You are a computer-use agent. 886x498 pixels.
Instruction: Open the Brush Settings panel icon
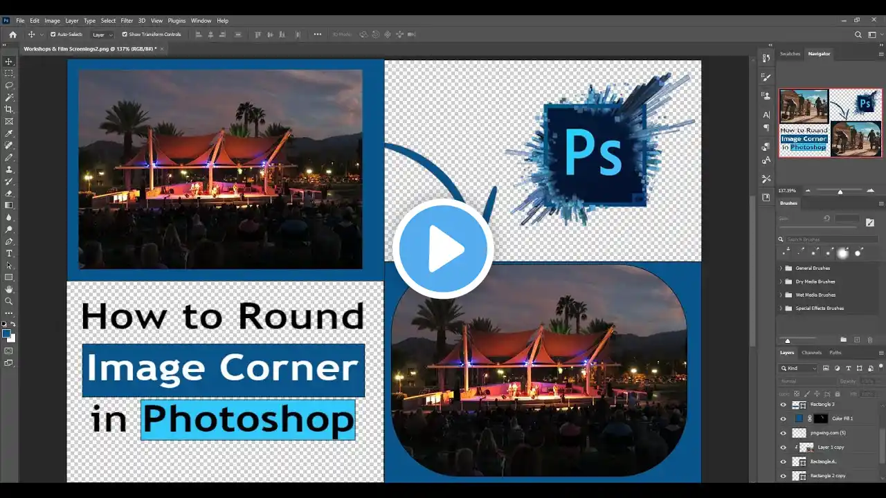coord(766,77)
